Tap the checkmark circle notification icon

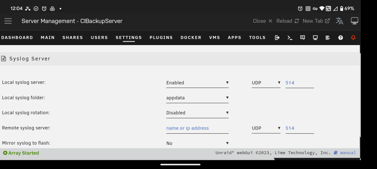tap(36, 9)
